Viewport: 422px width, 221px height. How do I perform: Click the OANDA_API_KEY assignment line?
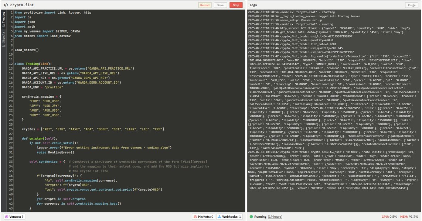pyautogui.click(x=66, y=78)
